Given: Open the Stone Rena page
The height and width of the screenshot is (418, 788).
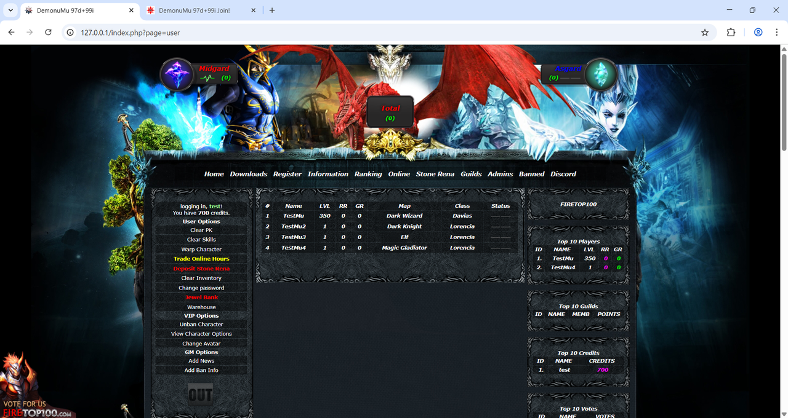Looking at the screenshot, I should pos(435,174).
